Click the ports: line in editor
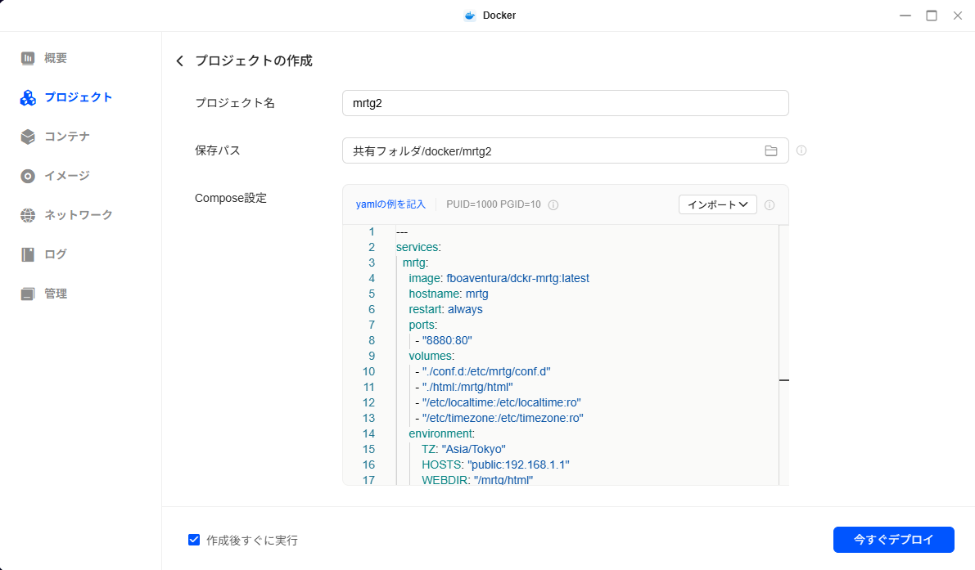Image resolution: width=975 pixels, height=570 pixels. 423,325
